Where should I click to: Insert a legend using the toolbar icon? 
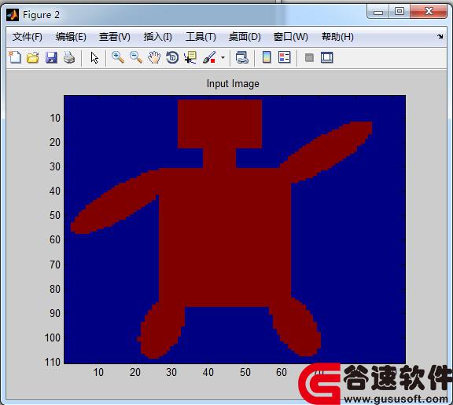tap(284, 57)
